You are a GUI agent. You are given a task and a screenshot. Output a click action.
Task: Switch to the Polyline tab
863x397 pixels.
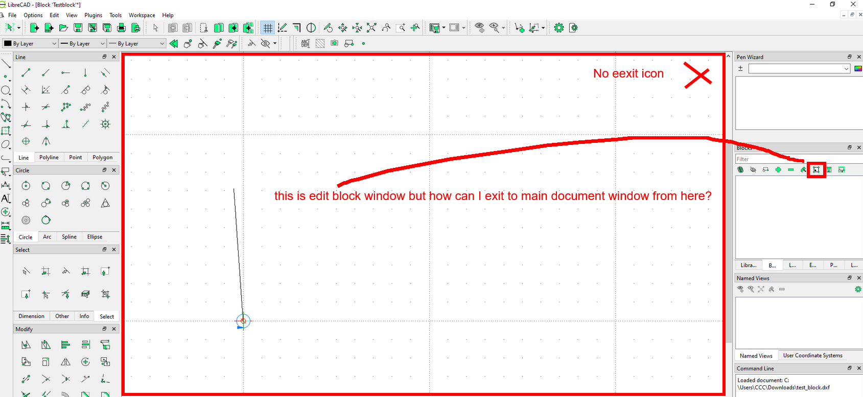coord(49,157)
